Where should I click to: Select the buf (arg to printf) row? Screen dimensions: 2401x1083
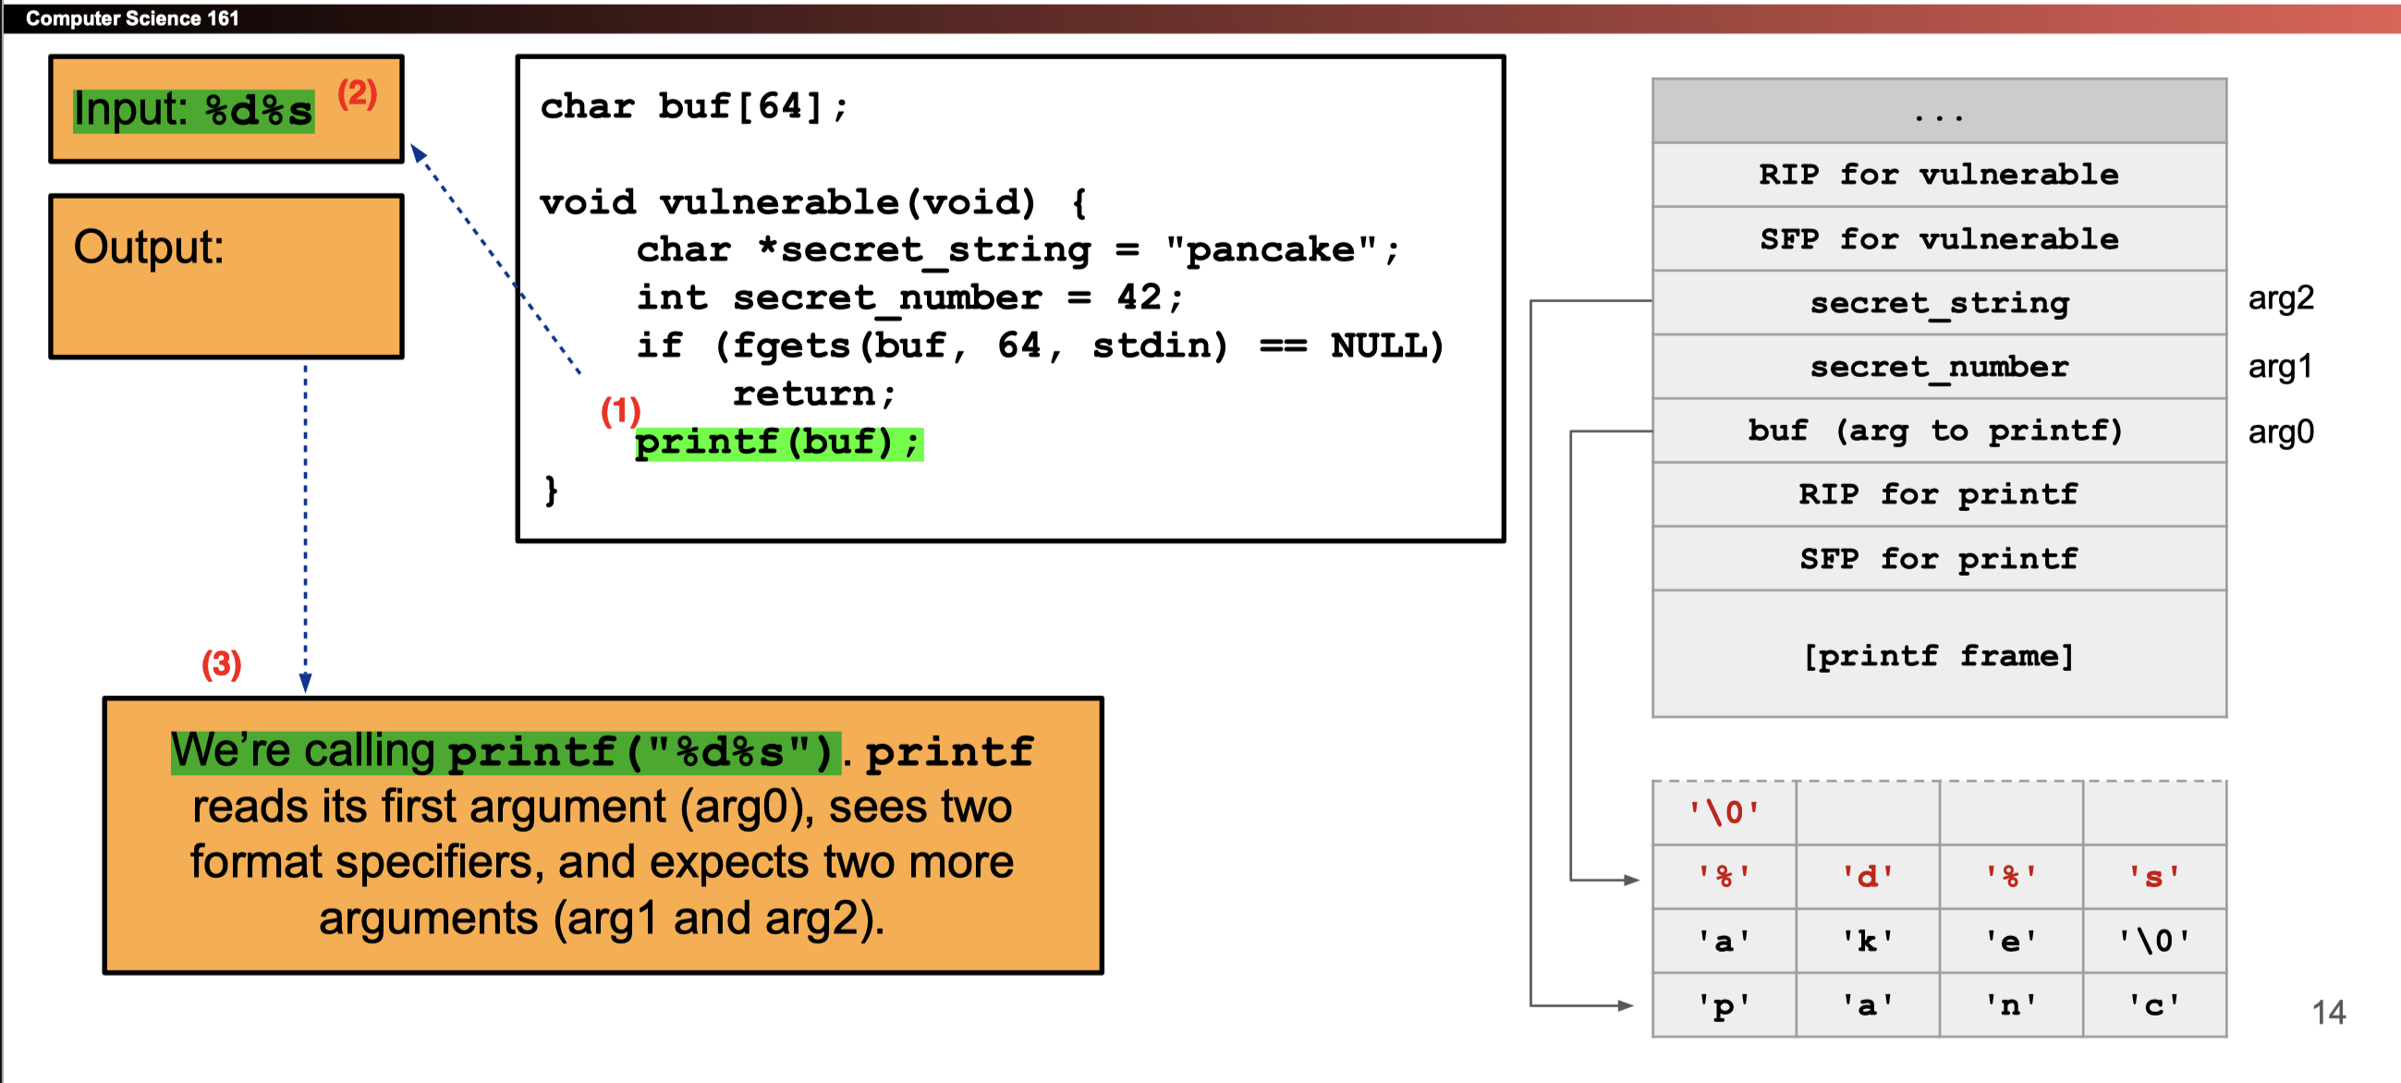point(1938,431)
